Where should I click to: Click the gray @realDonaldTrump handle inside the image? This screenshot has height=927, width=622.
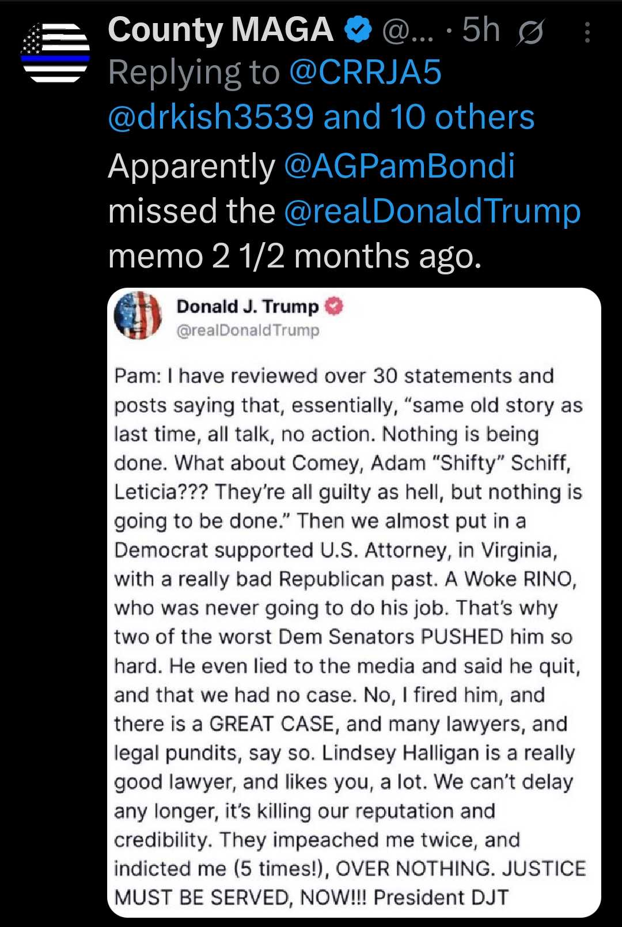pyautogui.click(x=248, y=330)
